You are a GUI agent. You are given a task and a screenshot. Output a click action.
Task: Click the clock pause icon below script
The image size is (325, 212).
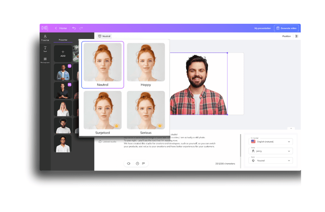137,164
